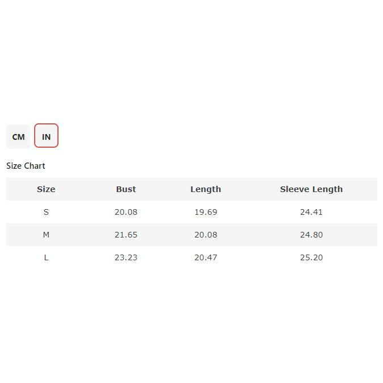Click bust measurement 23.23

[126, 257]
